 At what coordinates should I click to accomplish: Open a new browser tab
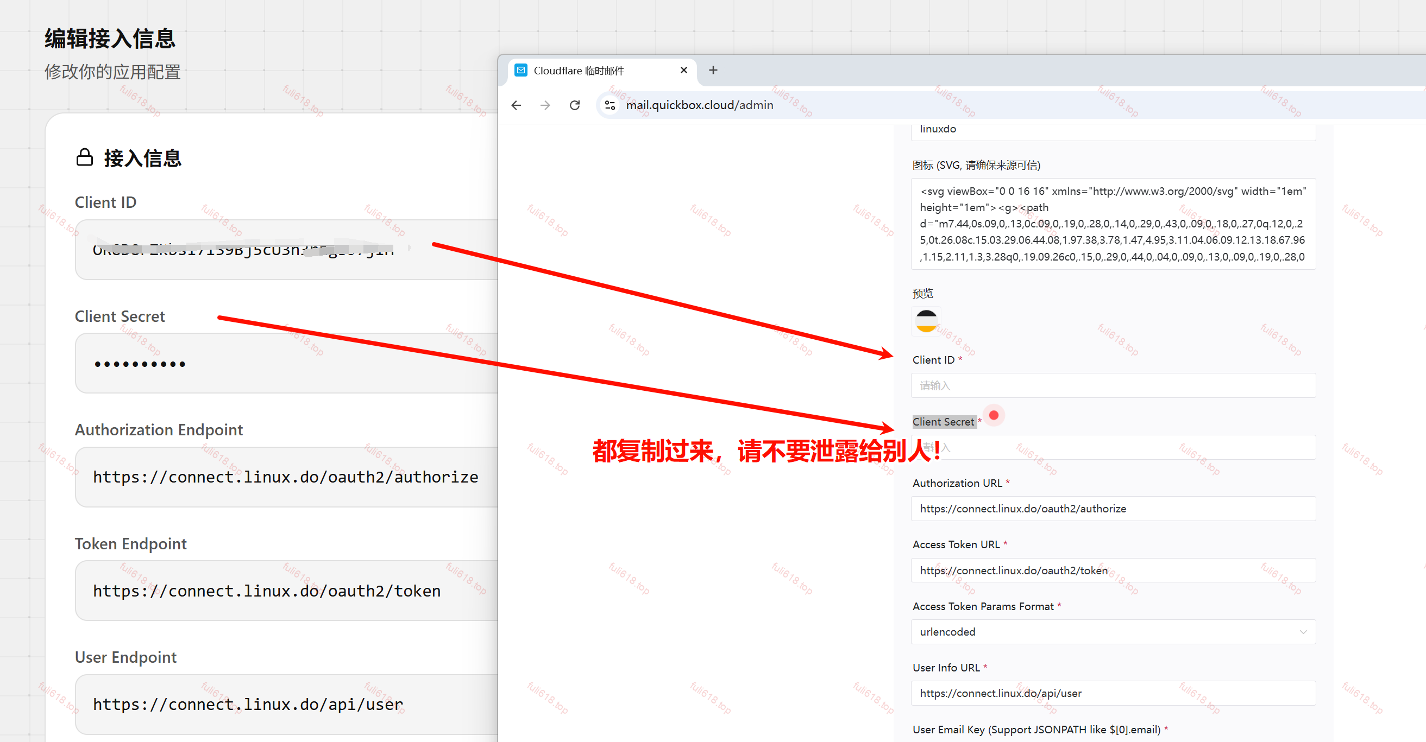point(713,70)
